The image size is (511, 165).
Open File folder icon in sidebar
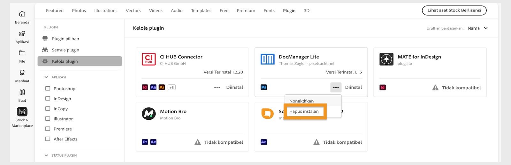(x=22, y=53)
